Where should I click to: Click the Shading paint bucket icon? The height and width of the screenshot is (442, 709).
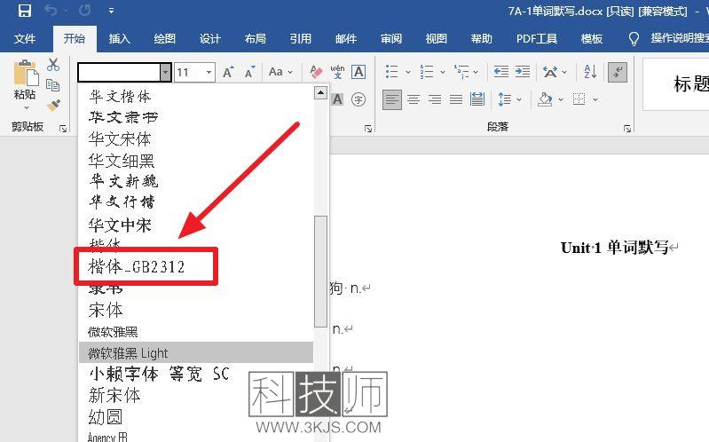point(545,99)
